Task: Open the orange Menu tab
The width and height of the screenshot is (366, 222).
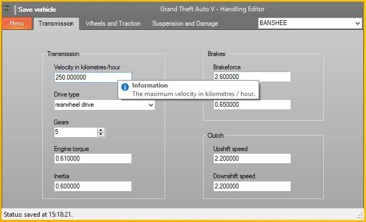Action: 17,23
